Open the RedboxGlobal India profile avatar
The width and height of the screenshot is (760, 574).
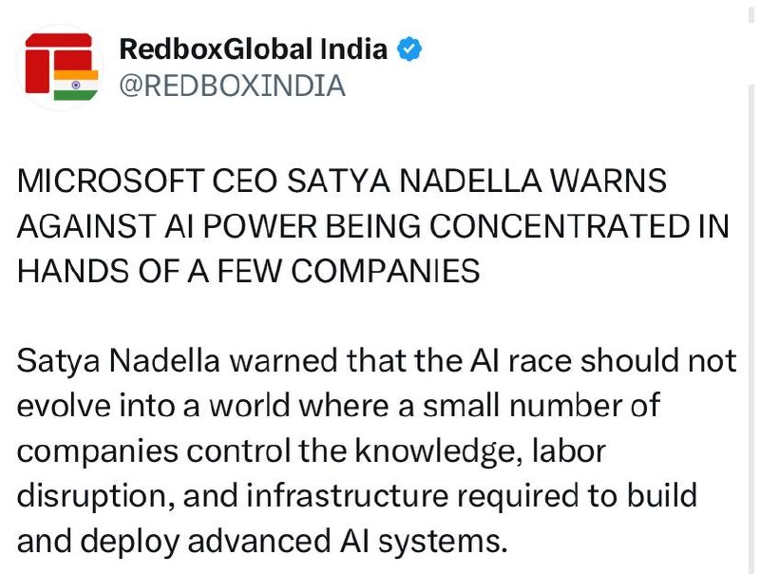(x=60, y=67)
